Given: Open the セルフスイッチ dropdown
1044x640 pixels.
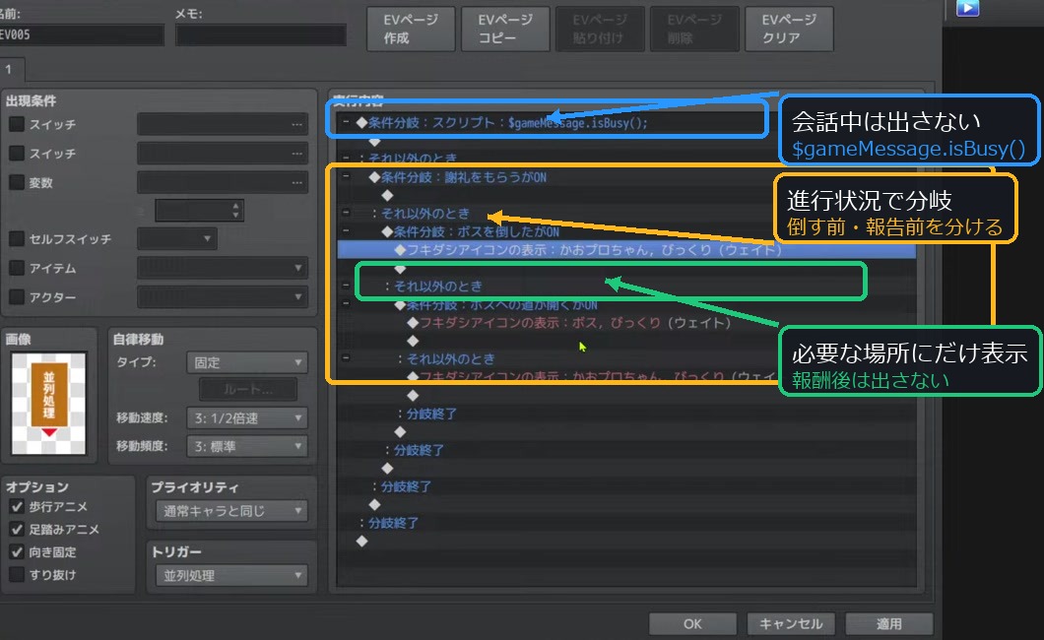Looking at the screenshot, I should (x=177, y=238).
